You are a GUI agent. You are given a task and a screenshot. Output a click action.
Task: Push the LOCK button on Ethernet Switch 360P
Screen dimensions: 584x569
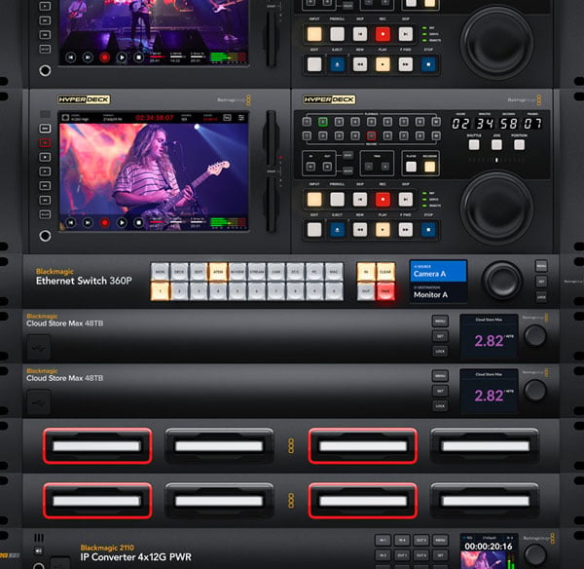pos(541,297)
